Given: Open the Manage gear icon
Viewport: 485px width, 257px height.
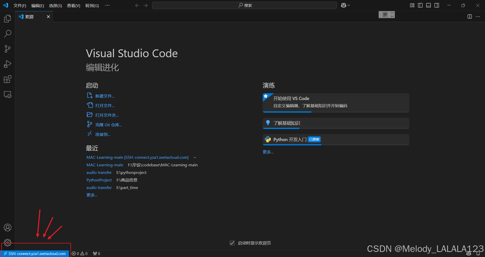Looking at the screenshot, I should coord(8,243).
